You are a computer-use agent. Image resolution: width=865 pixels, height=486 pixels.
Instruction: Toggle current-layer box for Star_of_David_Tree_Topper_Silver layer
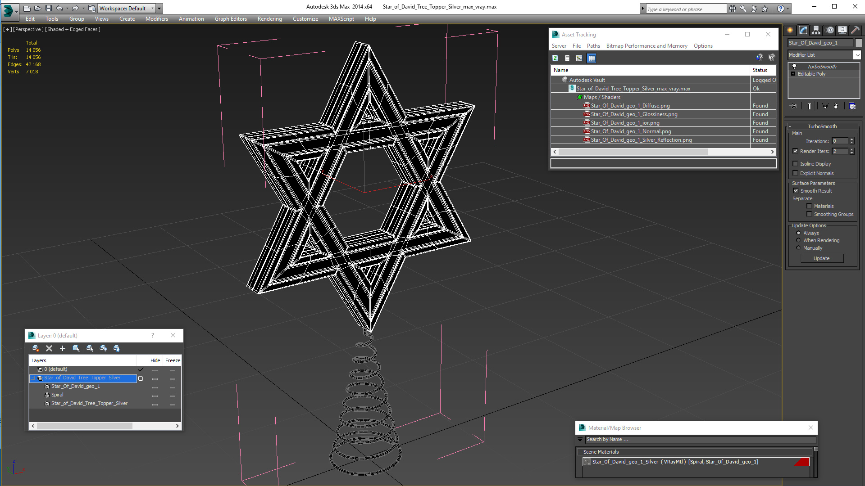point(141,378)
